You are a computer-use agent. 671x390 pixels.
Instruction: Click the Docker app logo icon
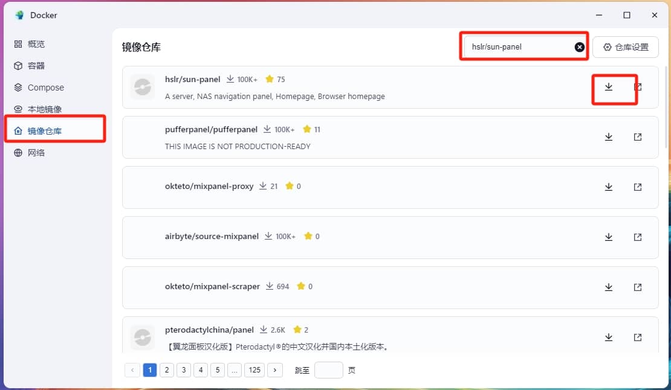(20, 15)
